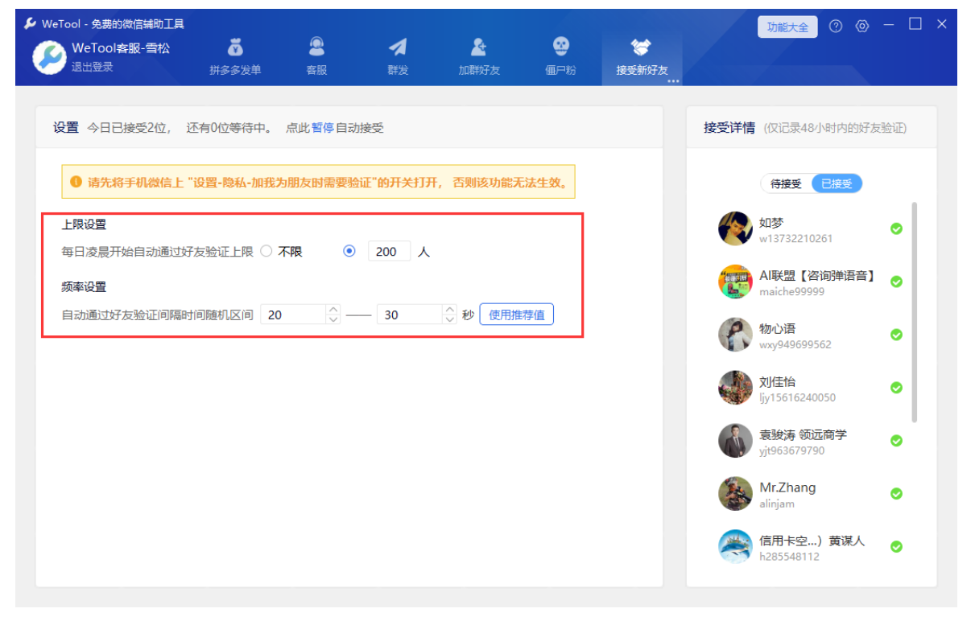Click the WeChat ID ljy15616240050
Viewport: 975px width, 621px height.
(x=798, y=398)
